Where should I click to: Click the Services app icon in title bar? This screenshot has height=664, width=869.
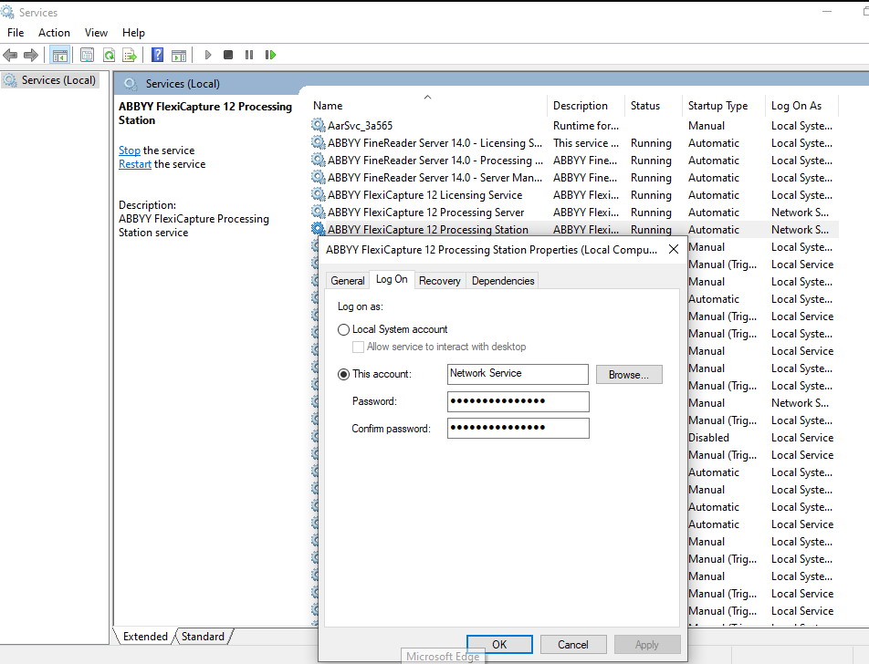(x=7, y=12)
